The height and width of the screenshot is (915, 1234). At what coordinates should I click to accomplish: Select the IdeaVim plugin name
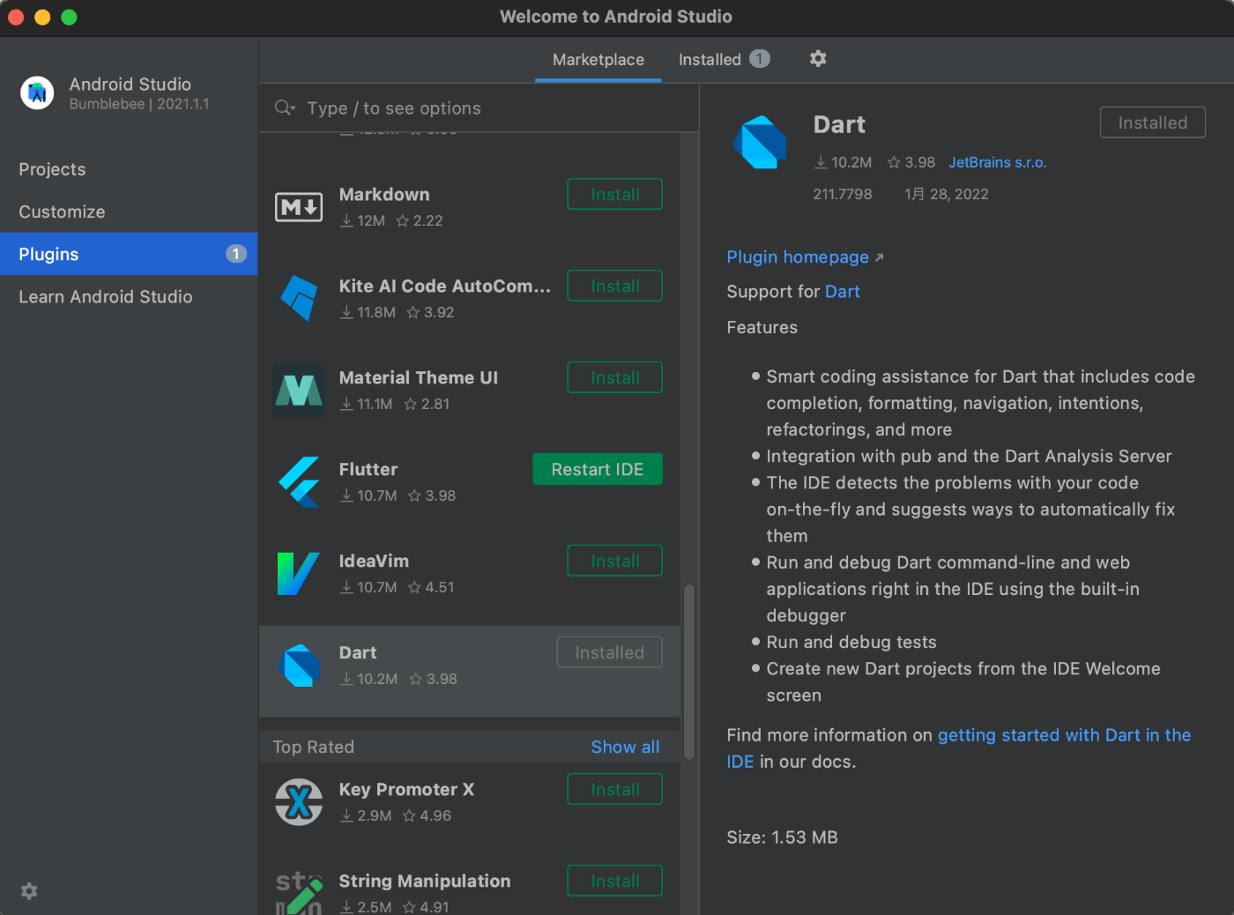point(374,561)
